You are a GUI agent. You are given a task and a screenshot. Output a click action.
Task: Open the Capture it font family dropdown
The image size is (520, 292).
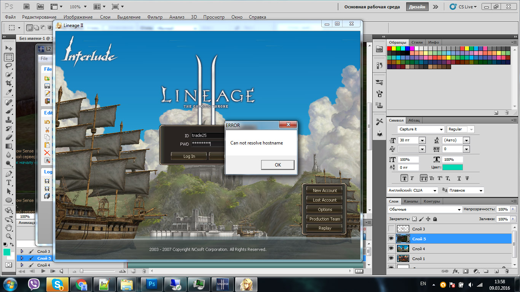[441, 130]
